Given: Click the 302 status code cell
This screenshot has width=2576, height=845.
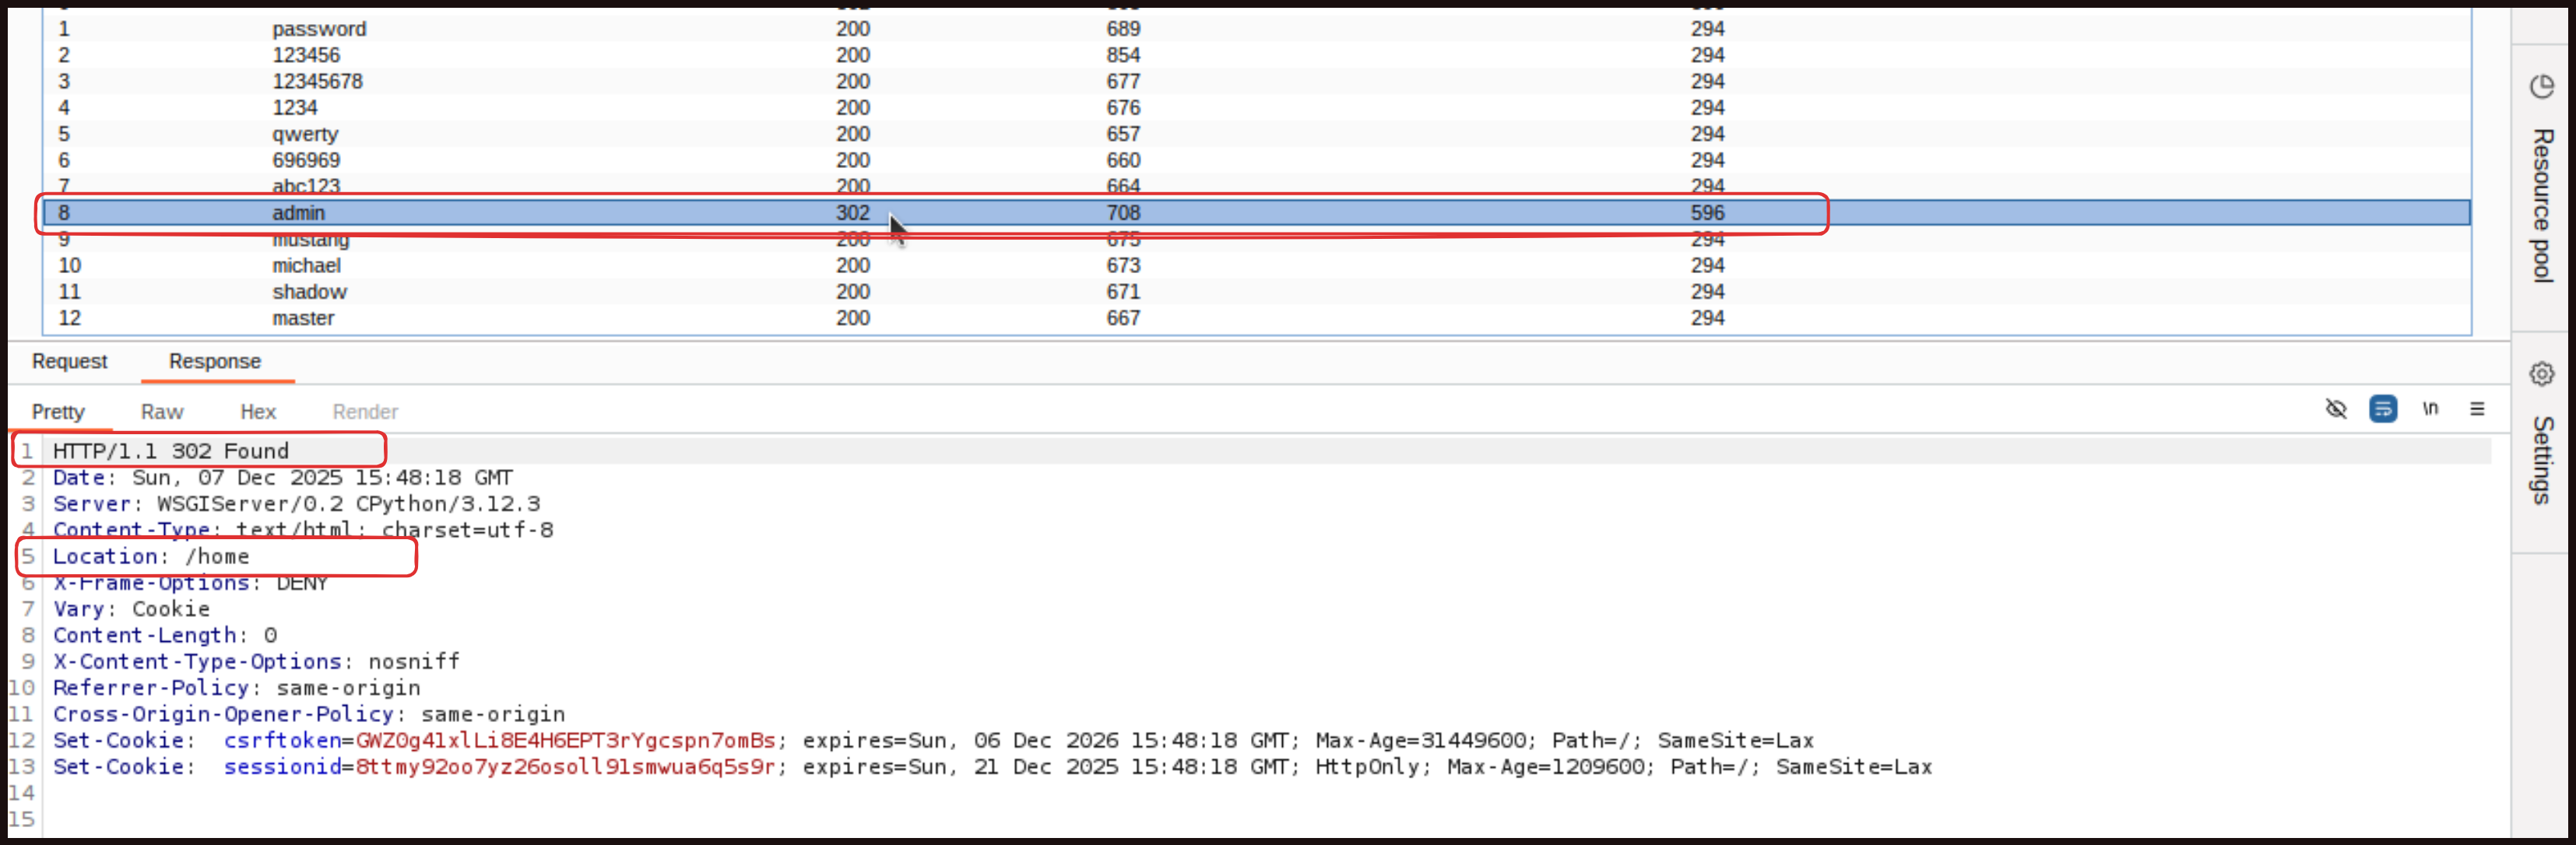Looking at the screenshot, I should [x=853, y=213].
